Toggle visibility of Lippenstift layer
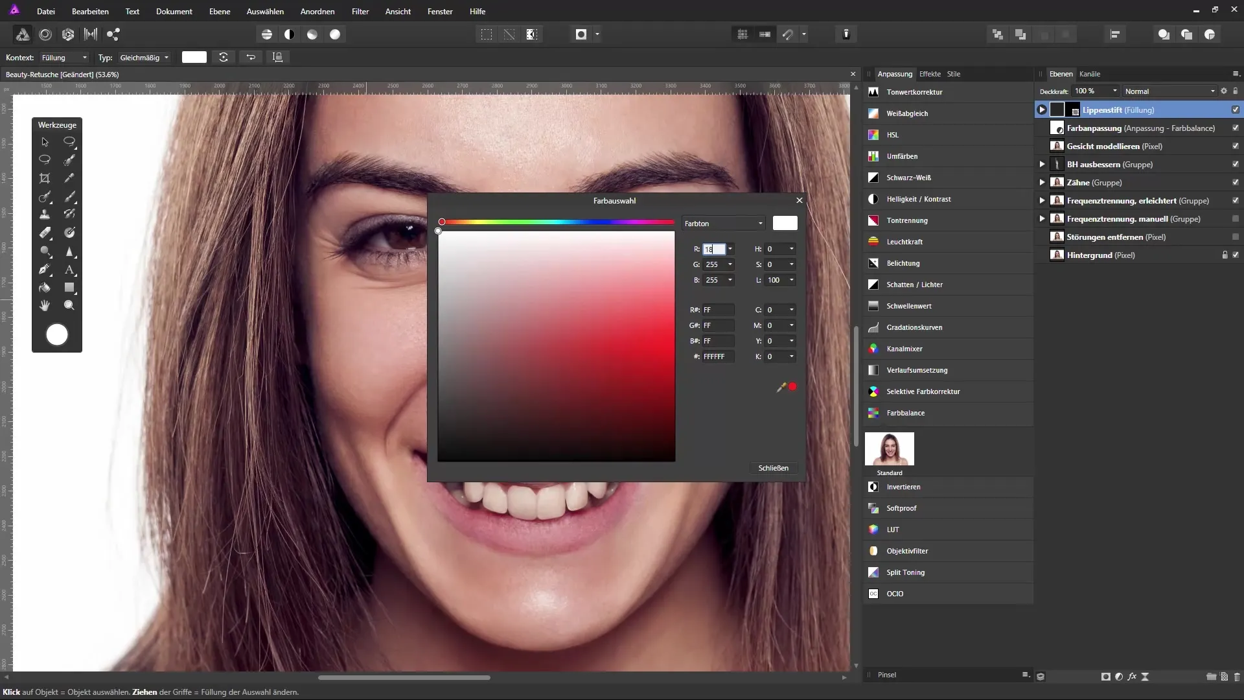Image resolution: width=1244 pixels, height=700 pixels. pyautogui.click(x=1236, y=110)
